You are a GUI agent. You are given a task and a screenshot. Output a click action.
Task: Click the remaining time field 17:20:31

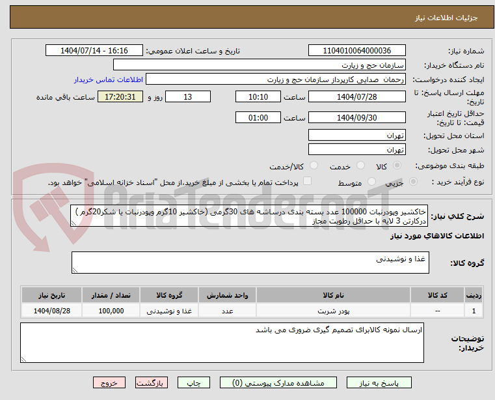(120, 96)
